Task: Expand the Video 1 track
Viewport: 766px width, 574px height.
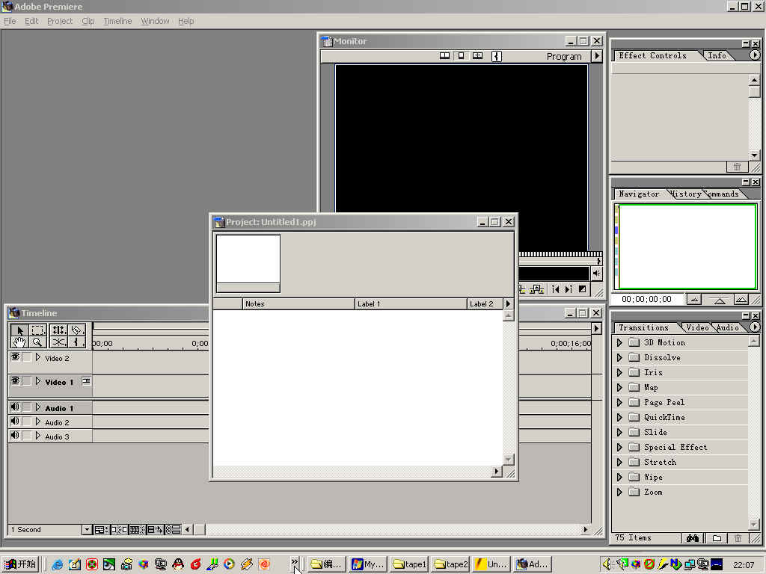Action: pos(37,381)
